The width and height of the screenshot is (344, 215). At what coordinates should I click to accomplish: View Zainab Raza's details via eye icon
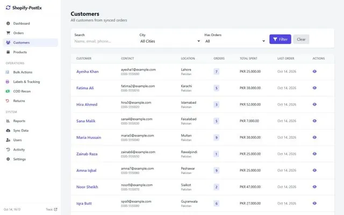click(314, 154)
